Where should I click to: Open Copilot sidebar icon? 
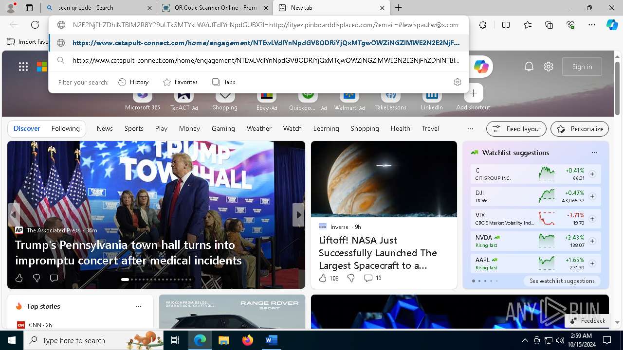[612, 25]
